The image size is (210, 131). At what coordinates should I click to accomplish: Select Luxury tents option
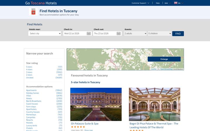click(x=32, y=125)
